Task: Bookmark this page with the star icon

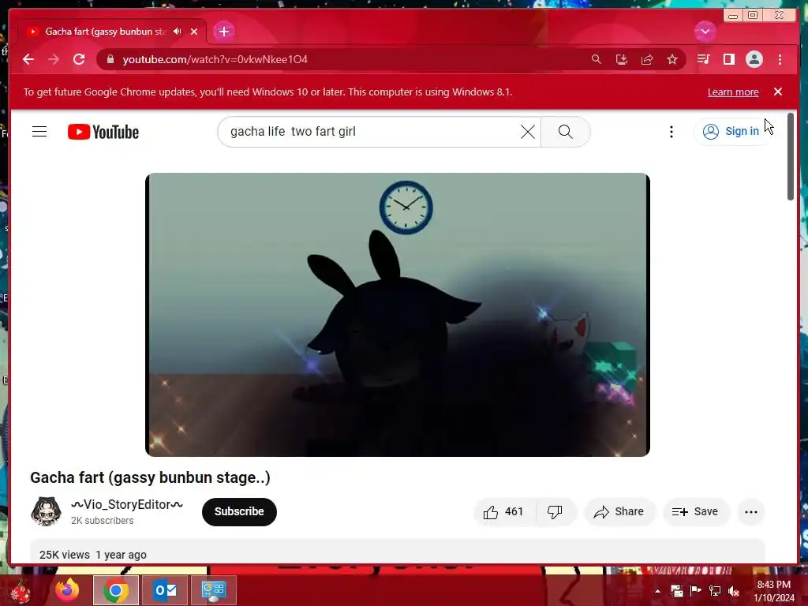Action: coord(672,59)
